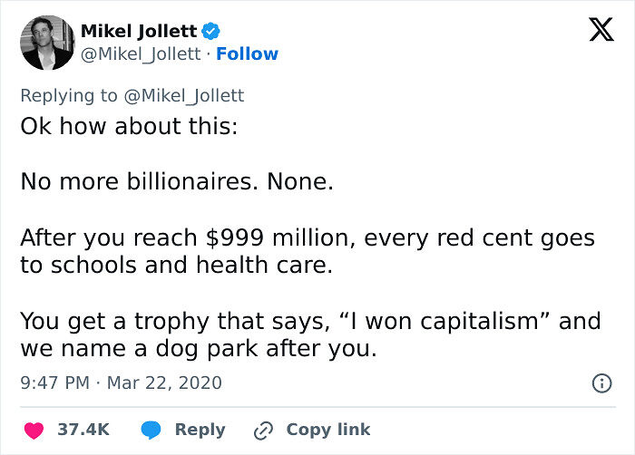Click the line "Ok how about this:"
Image resolution: width=635 pixels, height=455 pixels.
point(129,125)
